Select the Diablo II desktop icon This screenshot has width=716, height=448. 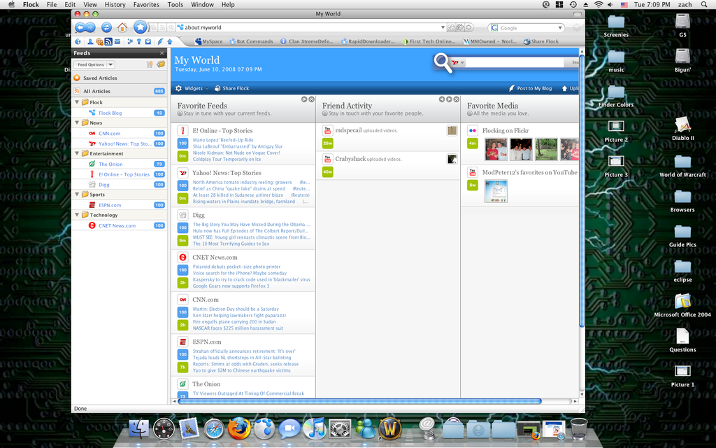[682, 129]
